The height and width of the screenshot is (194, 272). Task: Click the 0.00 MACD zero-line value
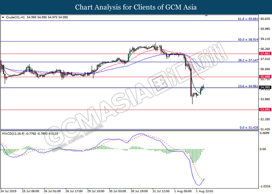pos(263,149)
